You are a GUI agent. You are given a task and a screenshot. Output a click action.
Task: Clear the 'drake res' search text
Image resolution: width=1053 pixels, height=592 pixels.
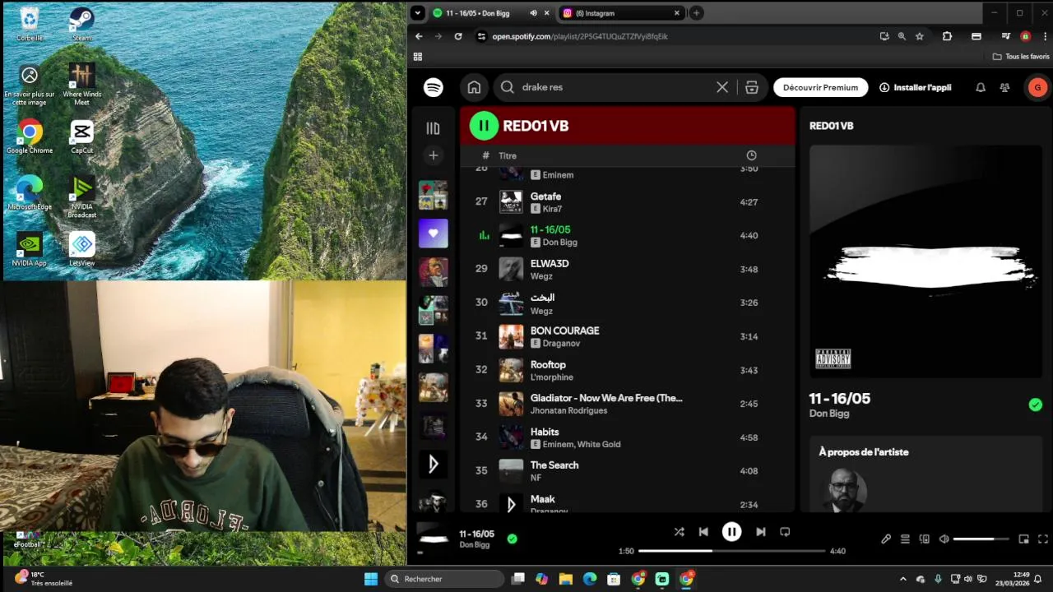722,87
